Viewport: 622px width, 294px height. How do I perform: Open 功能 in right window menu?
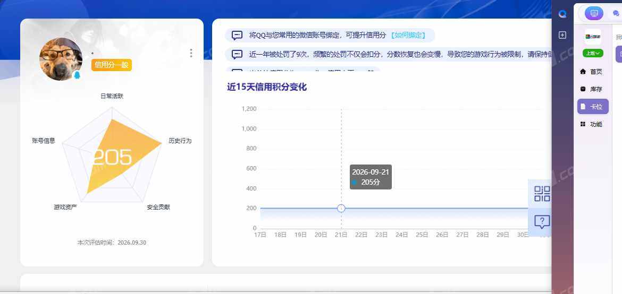[593, 124]
